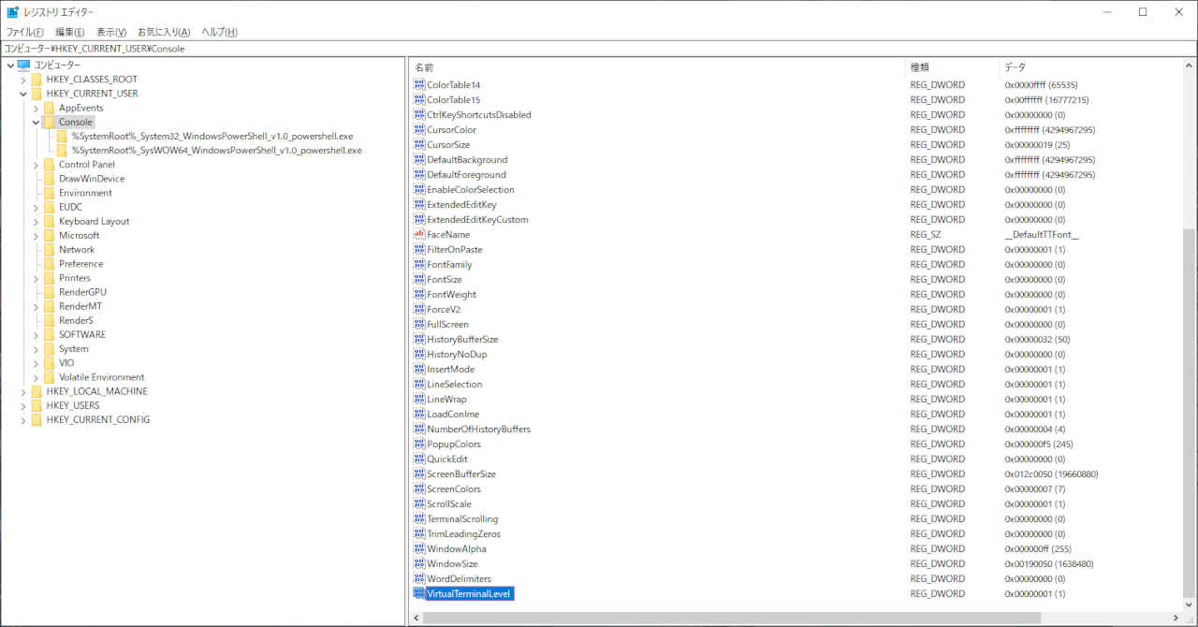
Task: Click the コンピューター root computer icon
Action: click(23, 66)
